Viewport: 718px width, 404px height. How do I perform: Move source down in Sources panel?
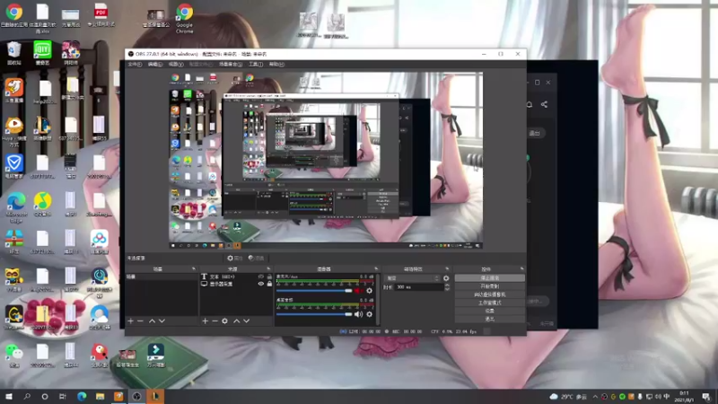(246, 321)
